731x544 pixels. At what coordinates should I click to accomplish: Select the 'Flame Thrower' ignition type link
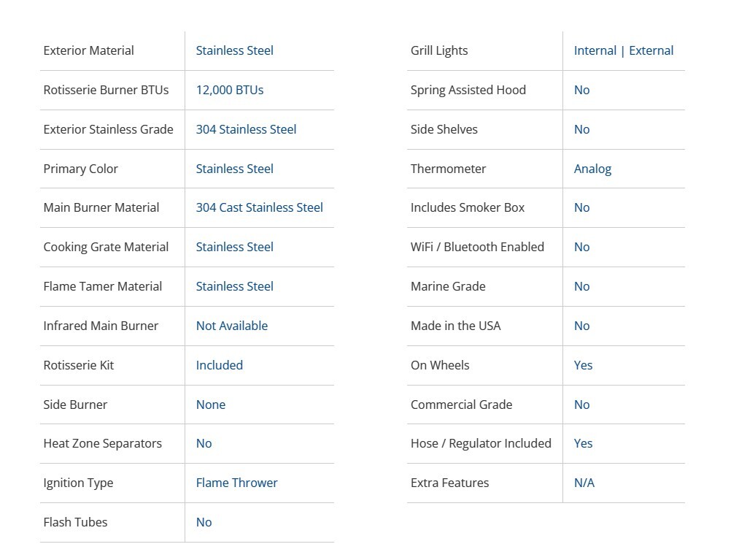(236, 483)
